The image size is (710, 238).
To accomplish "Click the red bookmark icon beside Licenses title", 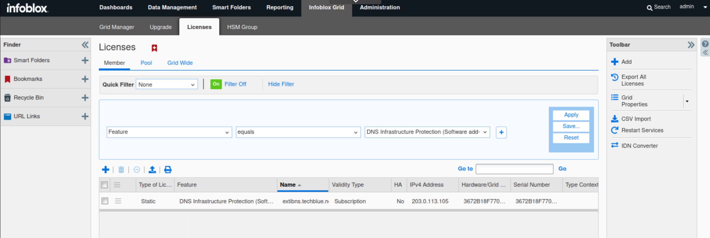I will click(x=154, y=48).
